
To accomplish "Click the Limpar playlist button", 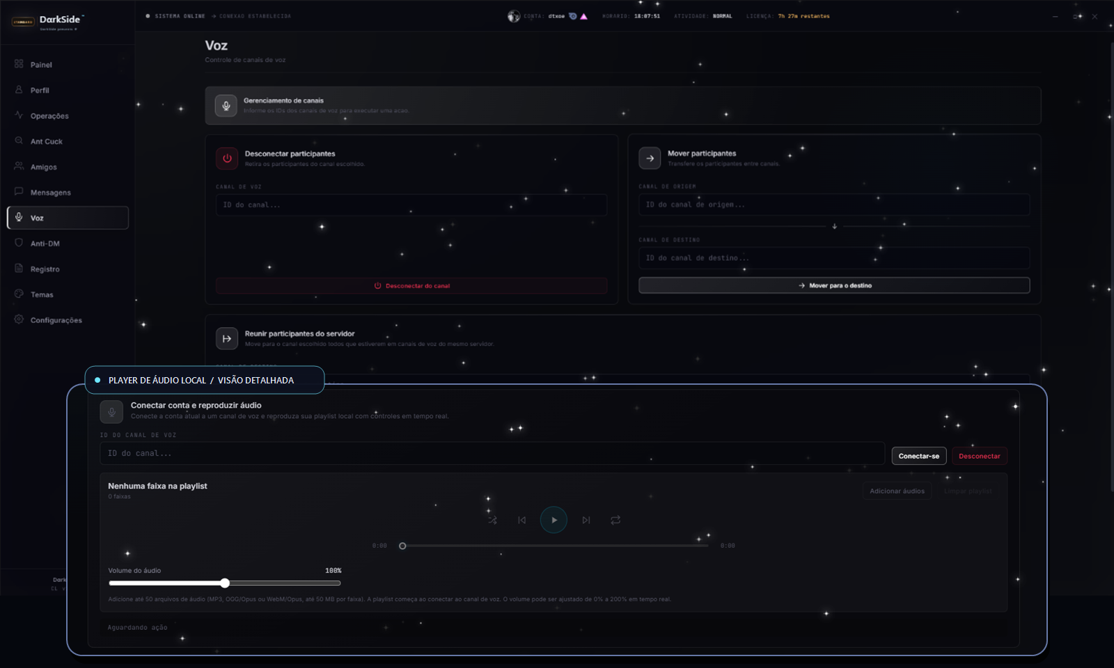I will coord(968,491).
